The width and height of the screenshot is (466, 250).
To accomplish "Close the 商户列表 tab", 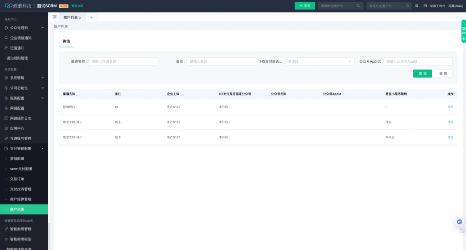I will (80, 18).
